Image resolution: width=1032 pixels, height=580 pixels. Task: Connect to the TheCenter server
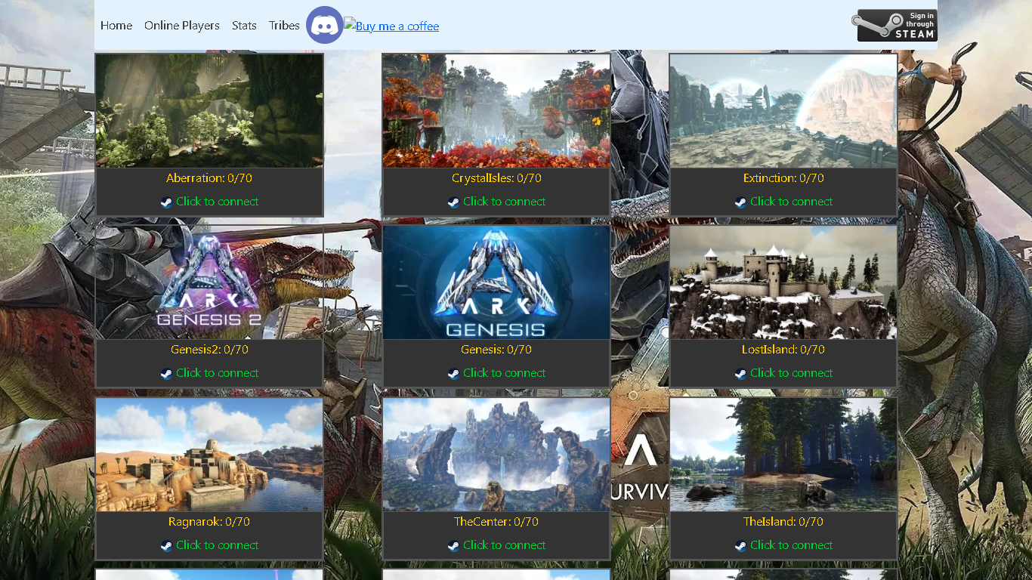pyautogui.click(x=504, y=545)
